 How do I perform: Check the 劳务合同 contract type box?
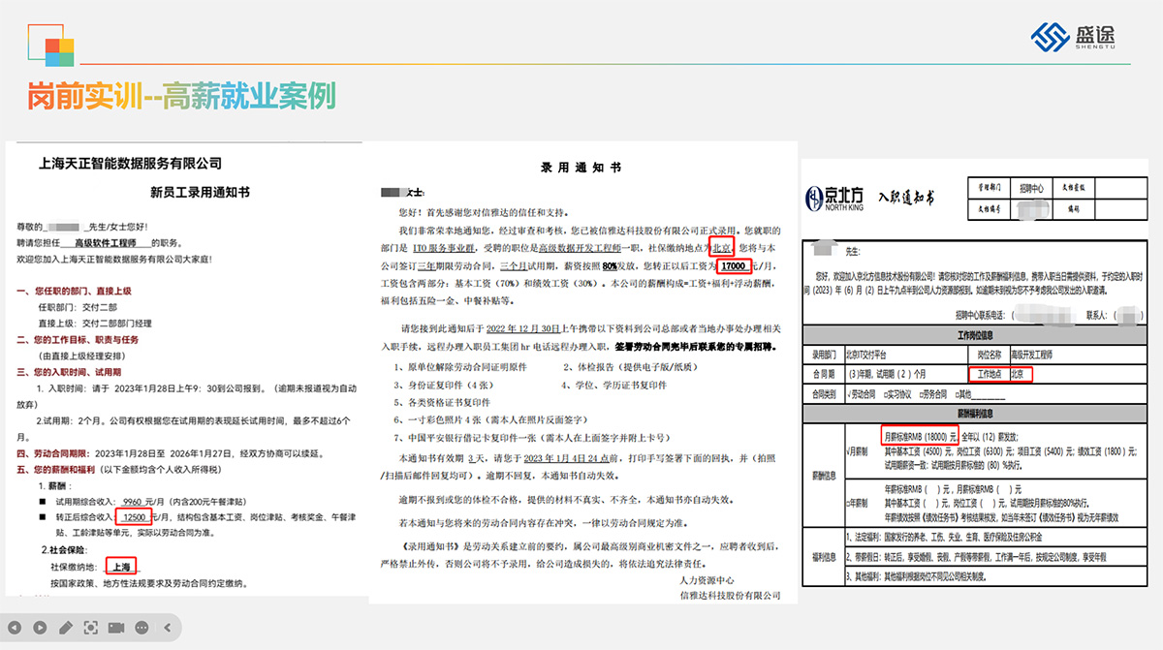(920, 395)
